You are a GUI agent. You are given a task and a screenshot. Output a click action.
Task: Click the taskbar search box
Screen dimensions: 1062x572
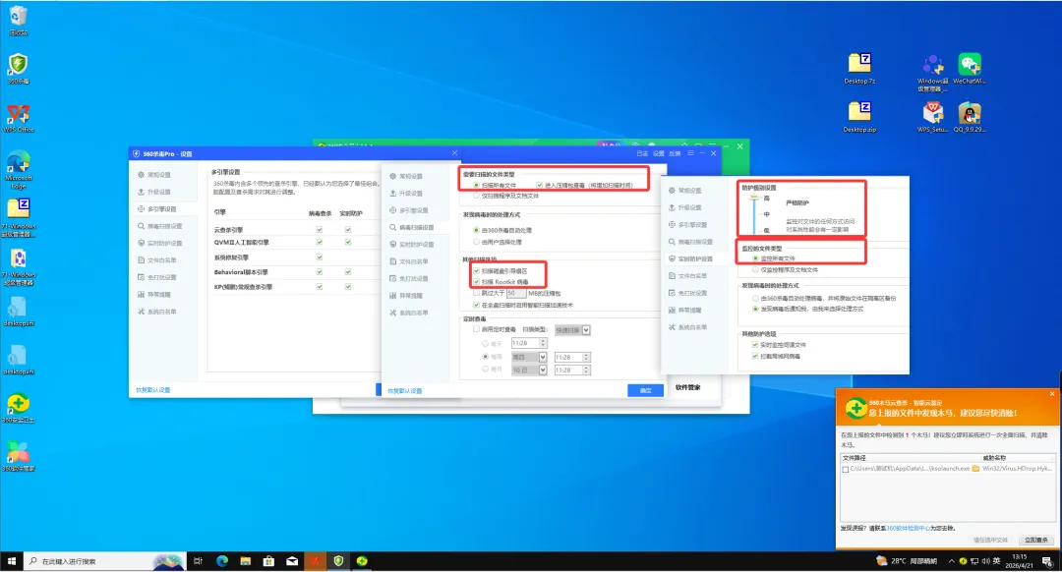104,561
